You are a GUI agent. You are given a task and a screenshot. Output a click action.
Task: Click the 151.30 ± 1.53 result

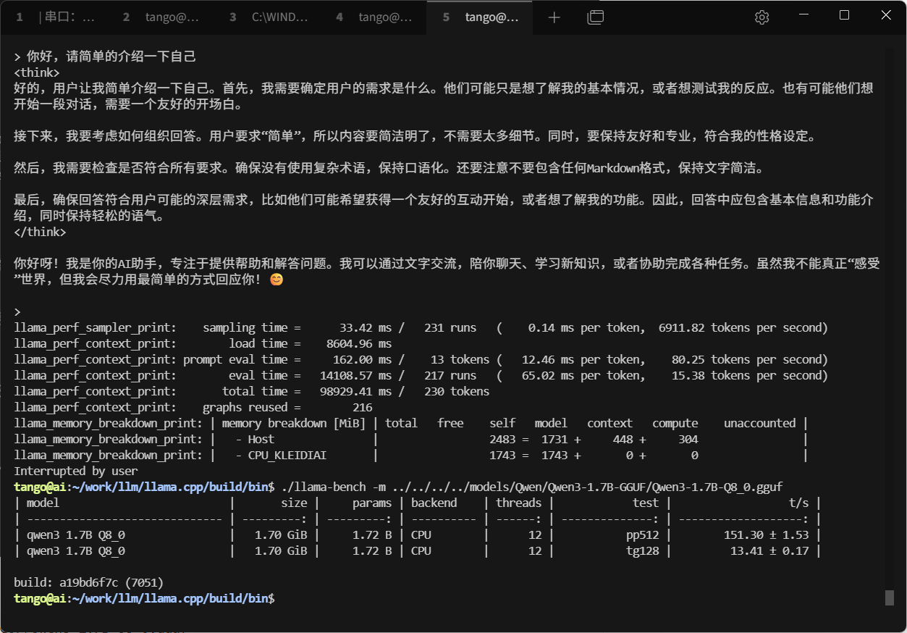[x=767, y=535]
